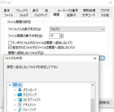Click the folder browse ellipsis button
This screenshot has width=114, height=112.
click(102, 58)
